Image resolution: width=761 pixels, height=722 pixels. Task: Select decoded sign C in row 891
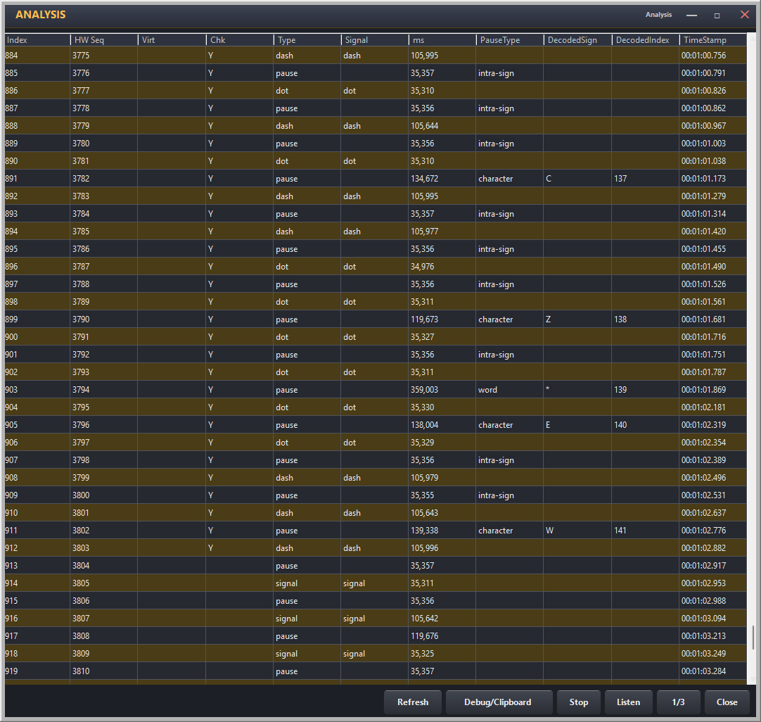click(x=577, y=179)
